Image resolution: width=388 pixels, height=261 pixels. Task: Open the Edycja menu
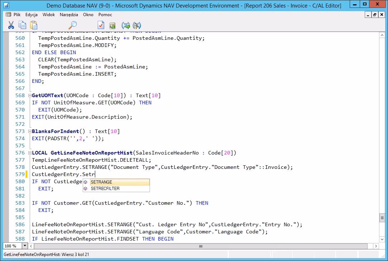(31, 15)
